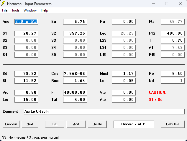Open the Tools menu

[x=16, y=10]
